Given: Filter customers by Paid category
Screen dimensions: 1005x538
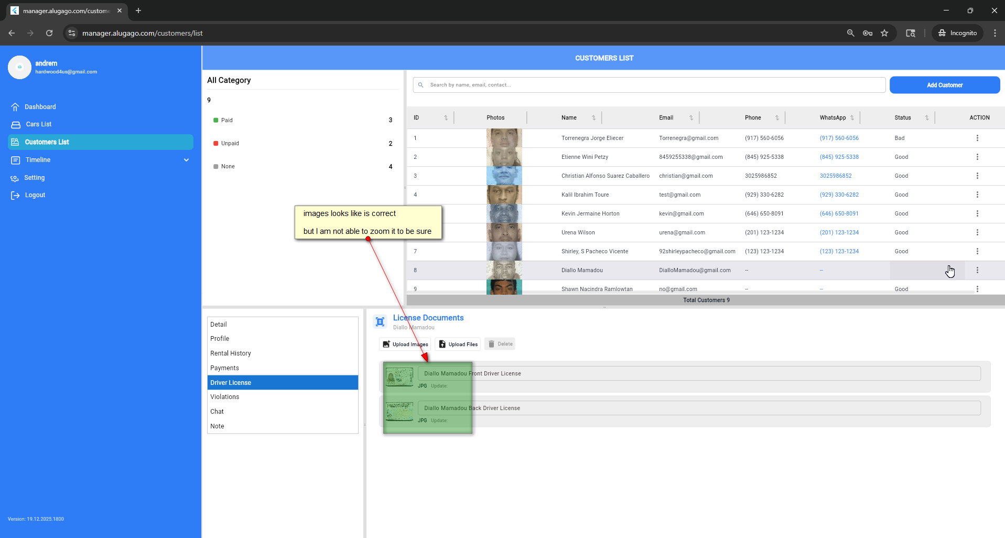Looking at the screenshot, I should pos(226,121).
